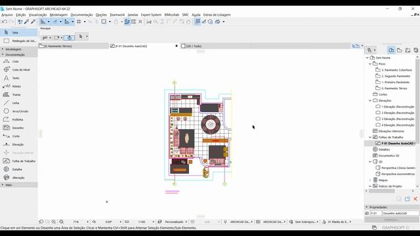Open Perspectiva Axonométrica in navigator
Image resolution: width=420 pixels, height=236 pixels.
tap(398, 174)
